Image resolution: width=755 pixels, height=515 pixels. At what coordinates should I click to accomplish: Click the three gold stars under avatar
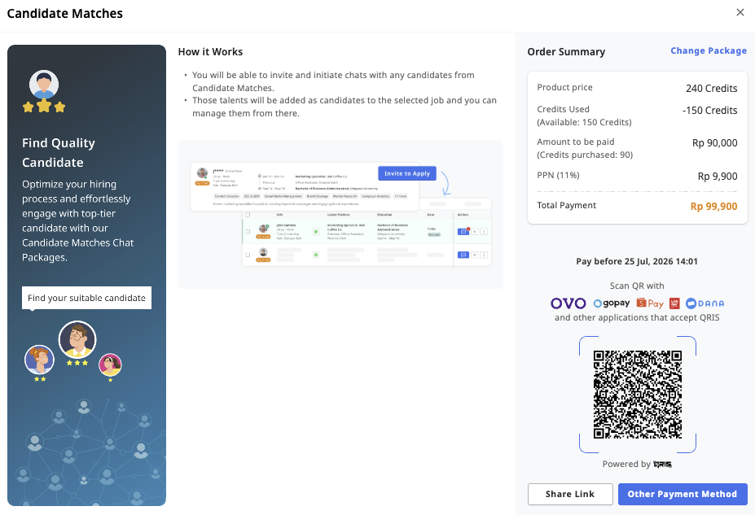(44, 107)
